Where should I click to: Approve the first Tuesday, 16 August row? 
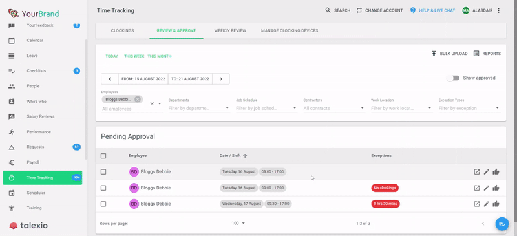[496, 171]
